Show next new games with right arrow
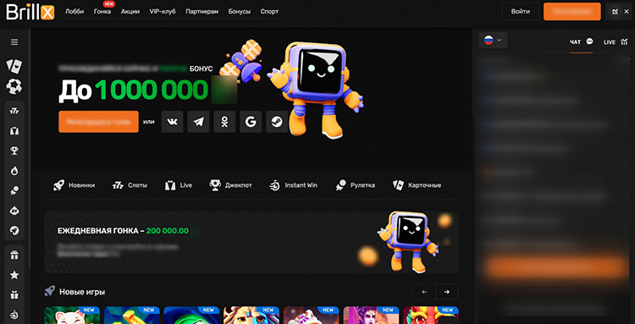The height and width of the screenshot is (324, 635). (447, 292)
